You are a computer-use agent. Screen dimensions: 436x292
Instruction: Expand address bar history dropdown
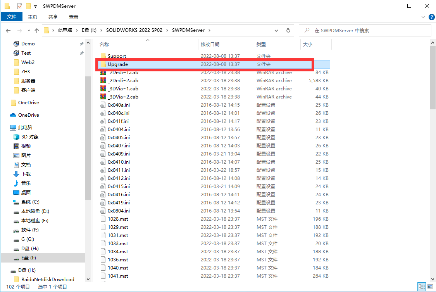(x=276, y=30)
